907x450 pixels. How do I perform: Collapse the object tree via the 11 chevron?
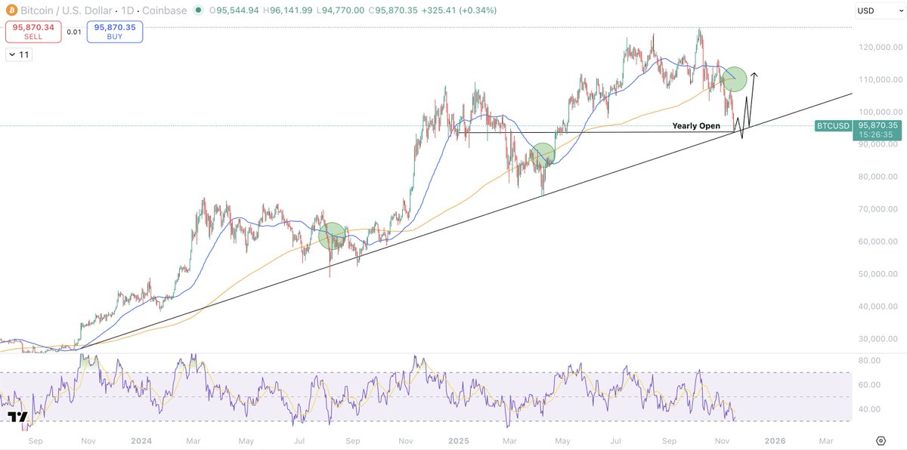(18, 54)
